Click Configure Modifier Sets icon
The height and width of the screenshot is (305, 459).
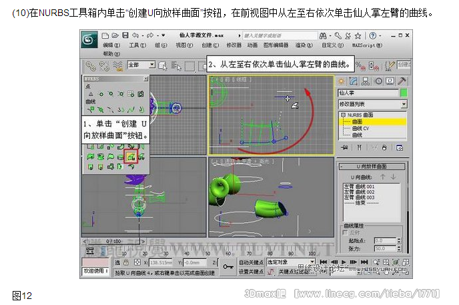pyautogui.click(x=399, y=147)
